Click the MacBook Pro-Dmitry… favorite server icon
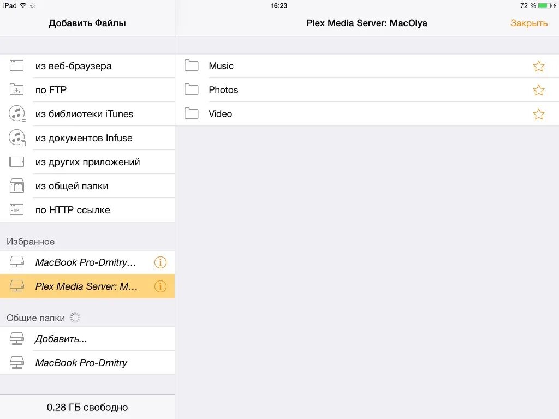559x419 pixels. point(16,262)
